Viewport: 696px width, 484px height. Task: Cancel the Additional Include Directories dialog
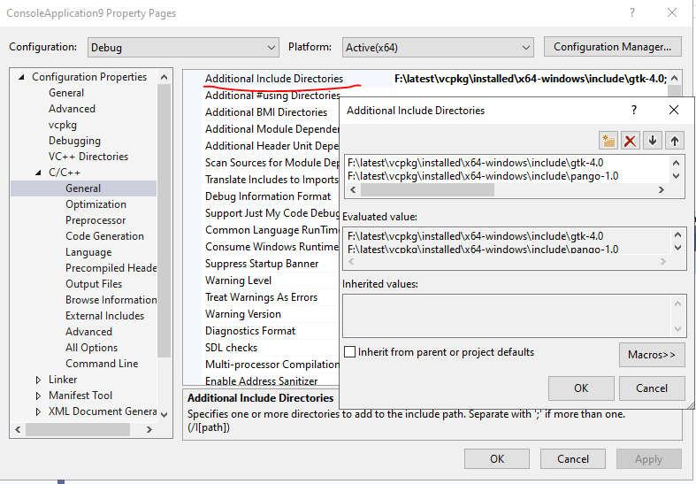pyautogui.click(x=652, y=388)
